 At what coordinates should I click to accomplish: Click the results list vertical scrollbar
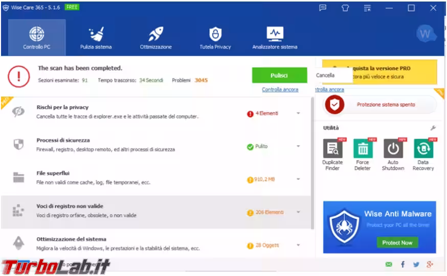coord(312,163)
